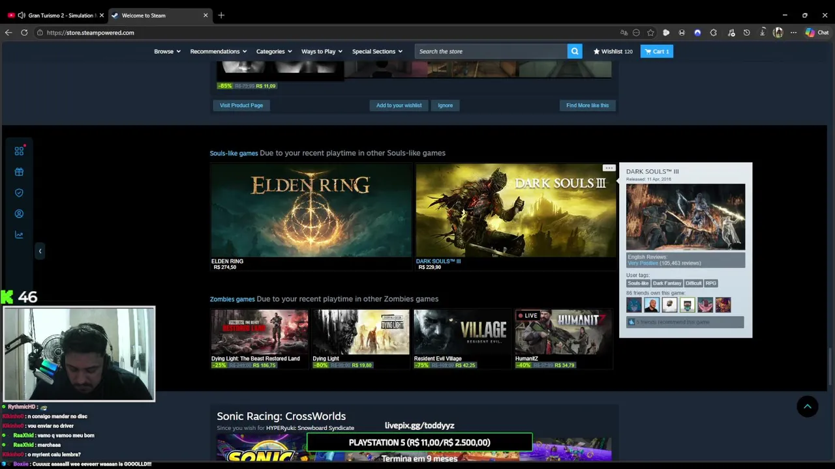Open the Dying Light game thumbnail

(361, 332)
